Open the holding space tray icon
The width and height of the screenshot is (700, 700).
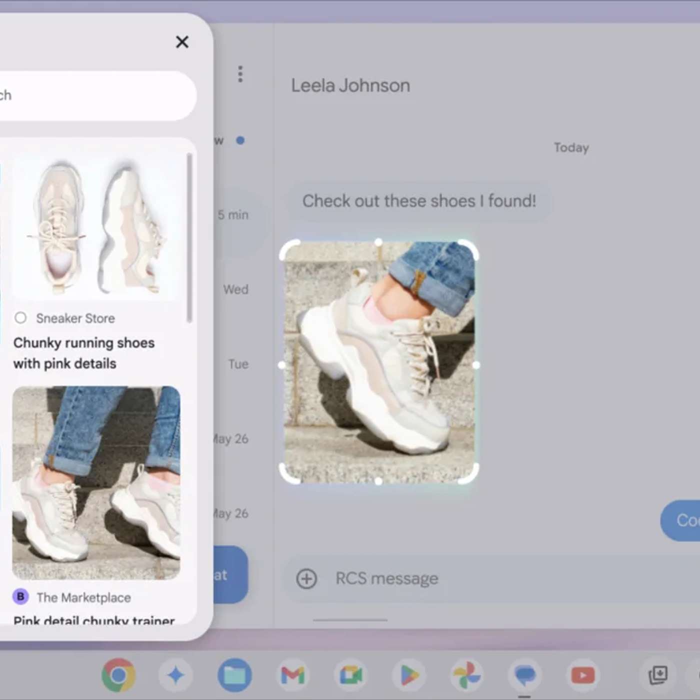(657, 675)
